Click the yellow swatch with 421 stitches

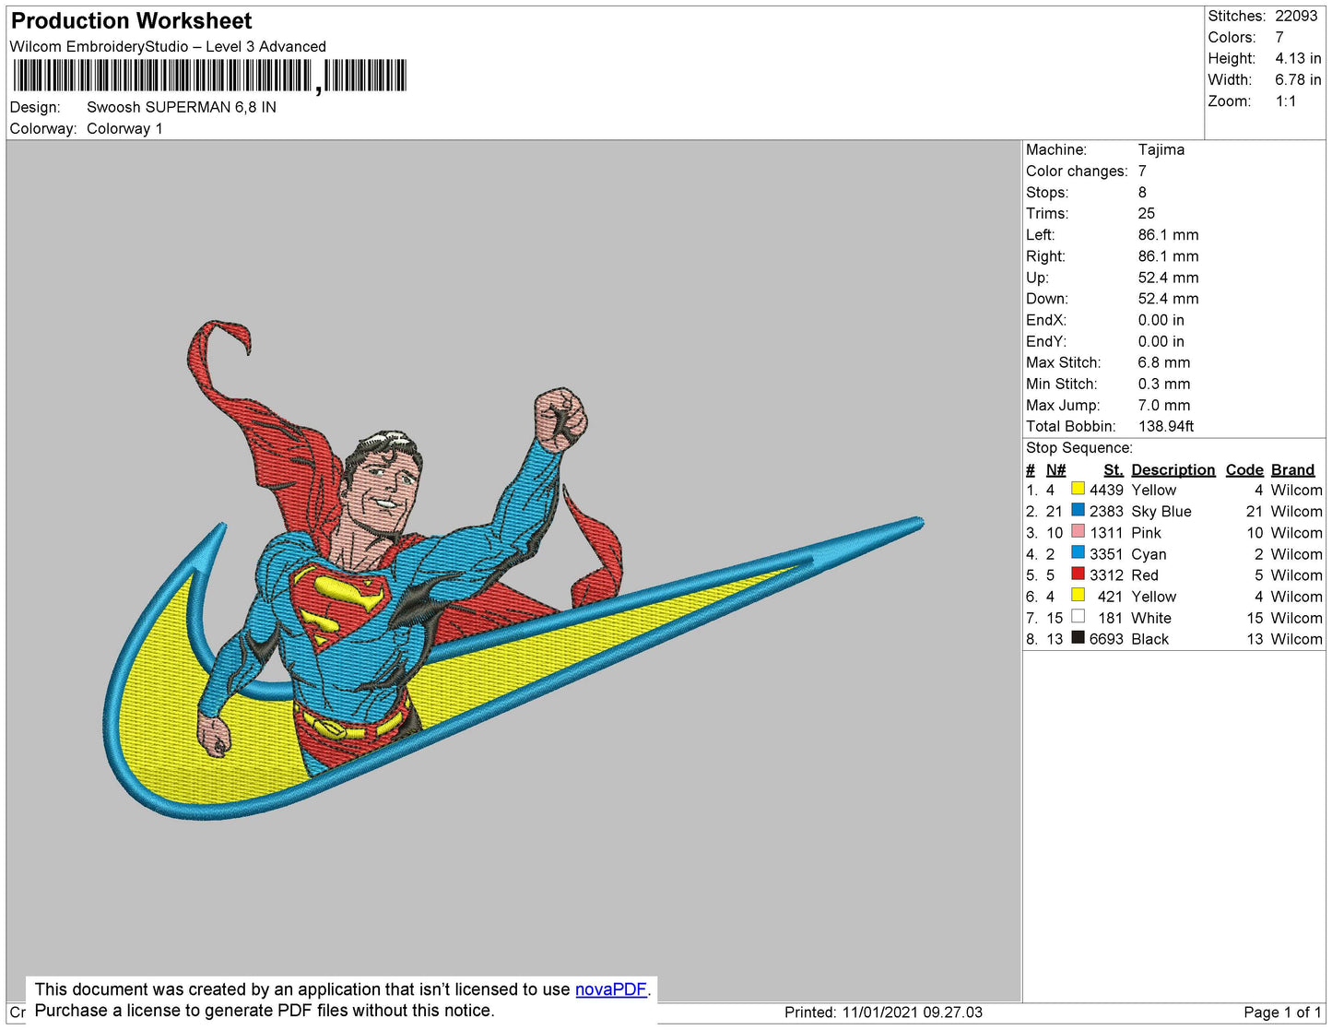[x=1078, y=595]
